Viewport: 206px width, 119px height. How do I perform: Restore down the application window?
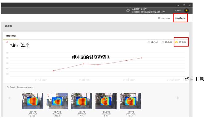[x=184, y=5]
